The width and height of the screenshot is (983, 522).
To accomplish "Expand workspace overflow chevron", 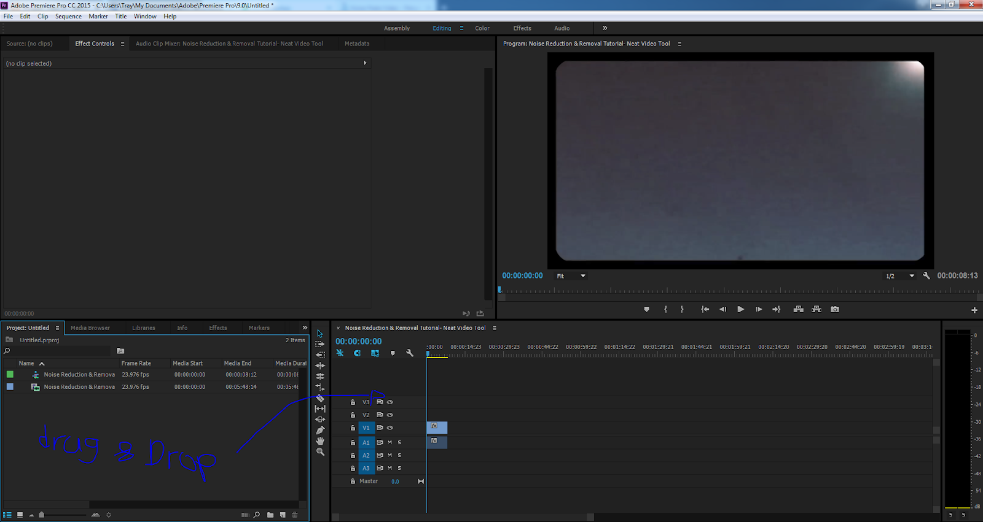I will click(605, 28).
